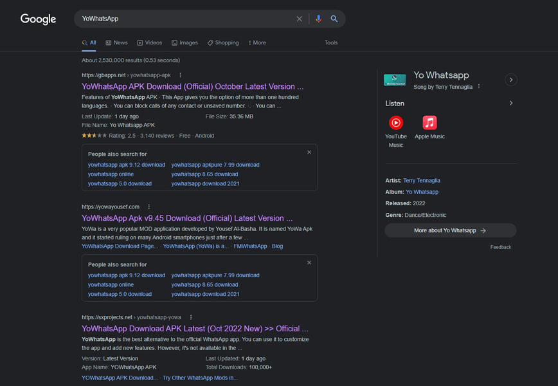Open Apple Music listen option

coord(429,127)
